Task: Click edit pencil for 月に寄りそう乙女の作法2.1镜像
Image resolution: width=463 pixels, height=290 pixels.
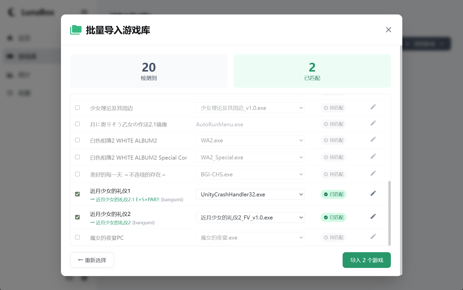Action: (x=373, y=123)
